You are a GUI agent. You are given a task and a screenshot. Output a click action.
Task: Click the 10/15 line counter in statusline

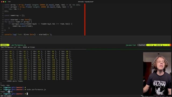(x=159, y=45)
